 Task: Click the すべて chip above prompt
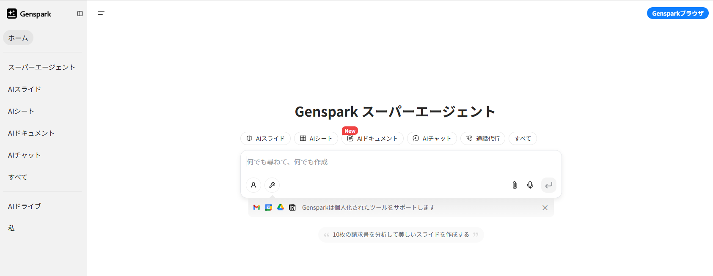(x=523, y=139)
